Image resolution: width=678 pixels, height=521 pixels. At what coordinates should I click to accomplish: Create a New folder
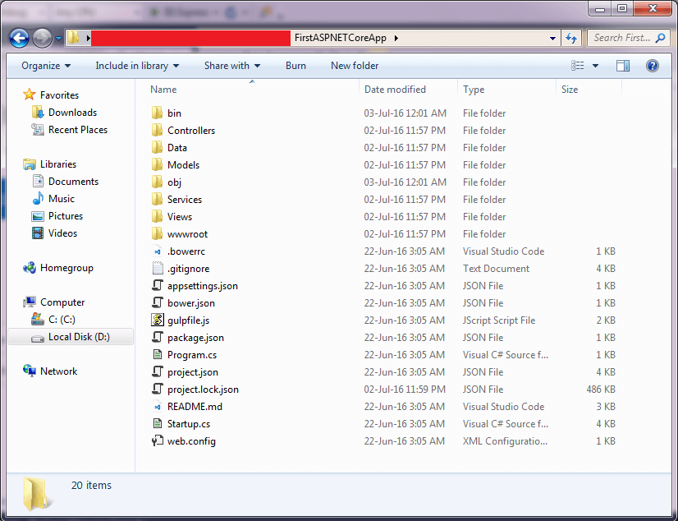pos(355,66)
